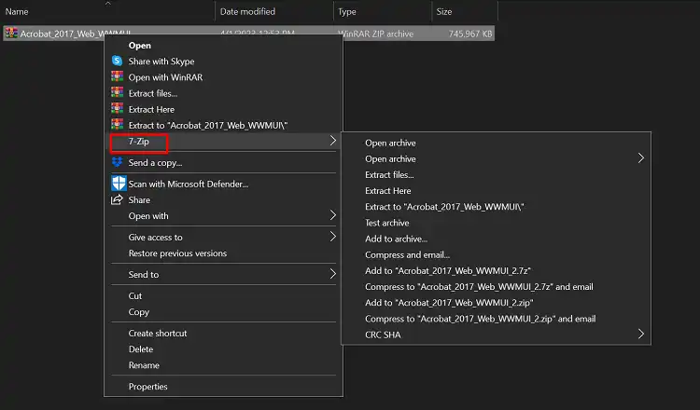Choose Compress and email...
The width and height of the screenshot is (700, 410).
pos(407,255)
